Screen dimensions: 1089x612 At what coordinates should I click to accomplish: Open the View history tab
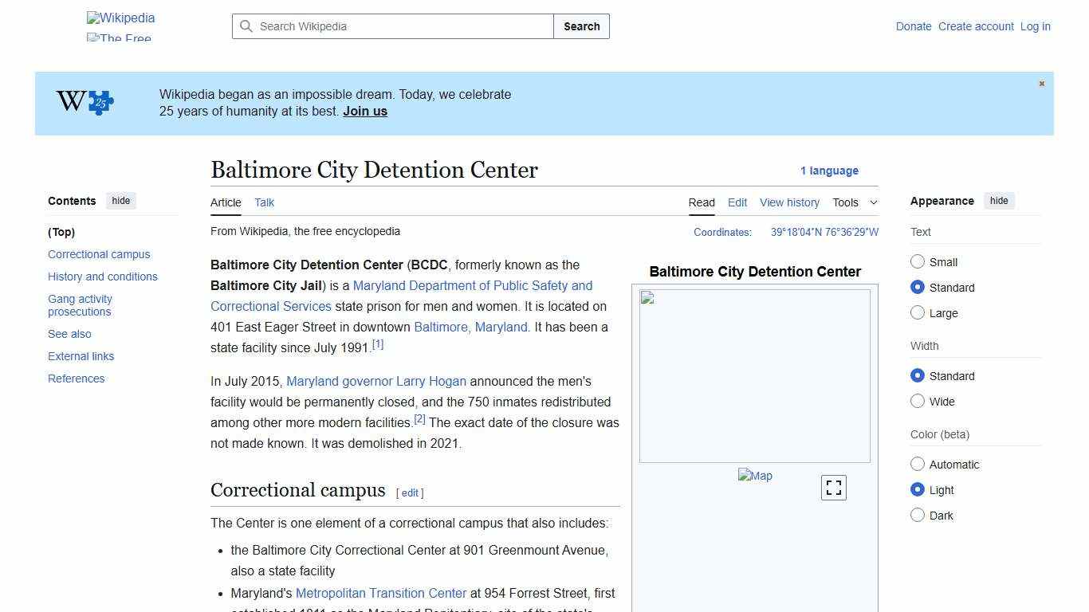789,202
